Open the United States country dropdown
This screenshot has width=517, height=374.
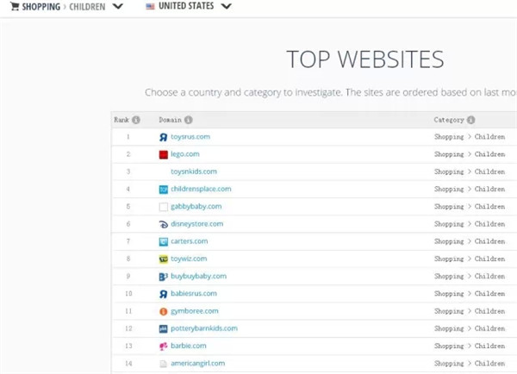click(226, 6)
